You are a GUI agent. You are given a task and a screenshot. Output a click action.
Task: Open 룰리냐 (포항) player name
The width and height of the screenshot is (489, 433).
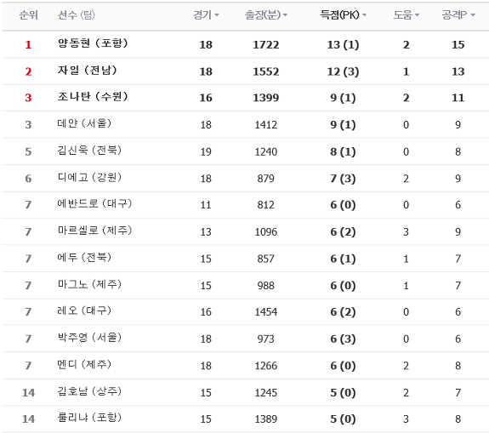tap(89, 418)
